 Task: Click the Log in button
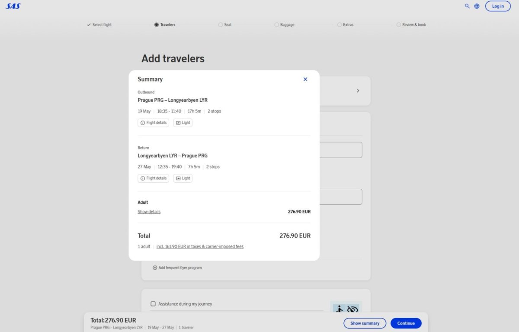(498, 6)
